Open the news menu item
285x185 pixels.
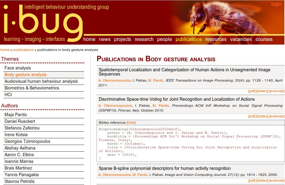[x=105, y=39]
